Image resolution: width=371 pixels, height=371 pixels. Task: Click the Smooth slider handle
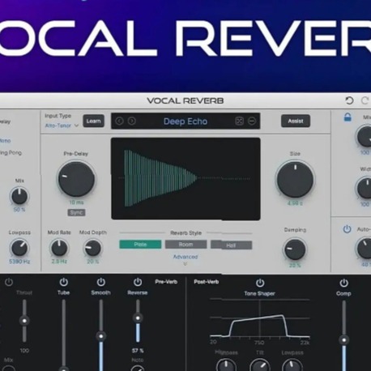(101, 336)
